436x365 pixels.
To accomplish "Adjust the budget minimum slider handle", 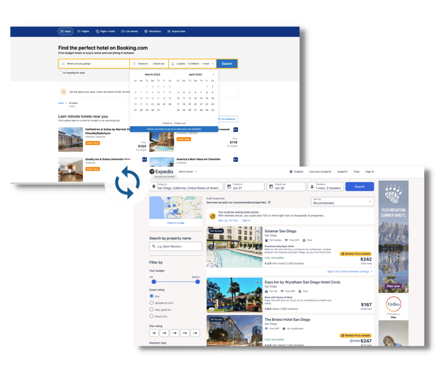I will click(154, 282).
